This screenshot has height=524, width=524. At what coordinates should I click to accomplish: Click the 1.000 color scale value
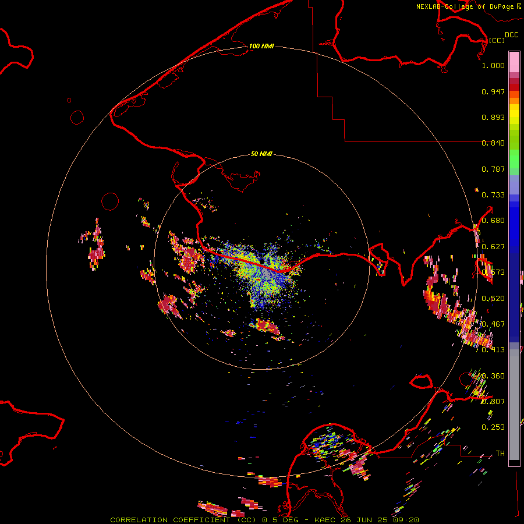[x=493, y=65]
